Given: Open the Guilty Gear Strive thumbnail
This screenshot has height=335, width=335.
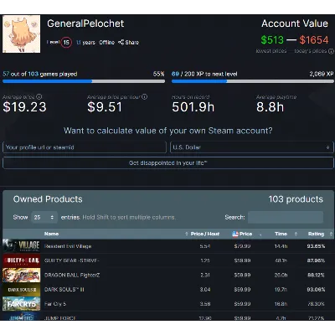Looking at the screenshot, I should click(21, 260).
